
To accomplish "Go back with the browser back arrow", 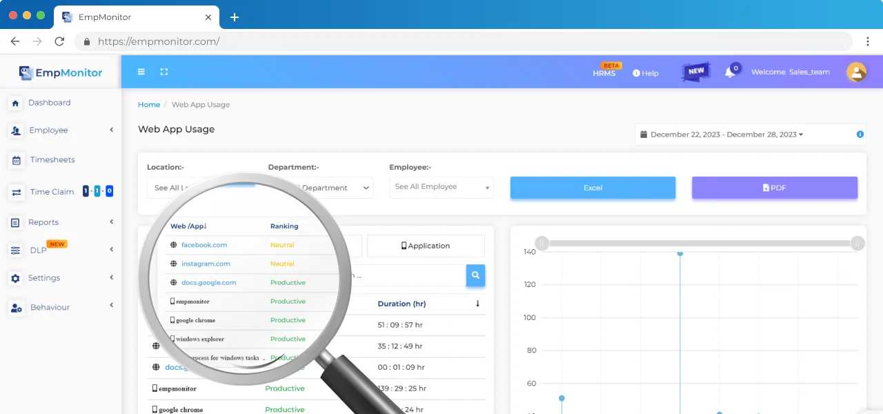I will click(15, 41).
